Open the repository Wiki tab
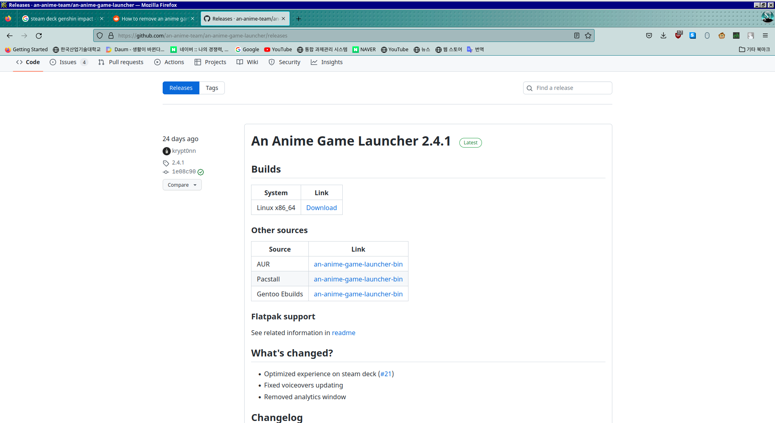This screenshot has width=775, height=423. [x=247, y=62]
